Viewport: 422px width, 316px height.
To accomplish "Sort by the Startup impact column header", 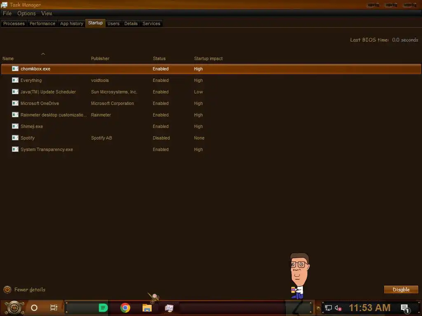I will point(208,58).
